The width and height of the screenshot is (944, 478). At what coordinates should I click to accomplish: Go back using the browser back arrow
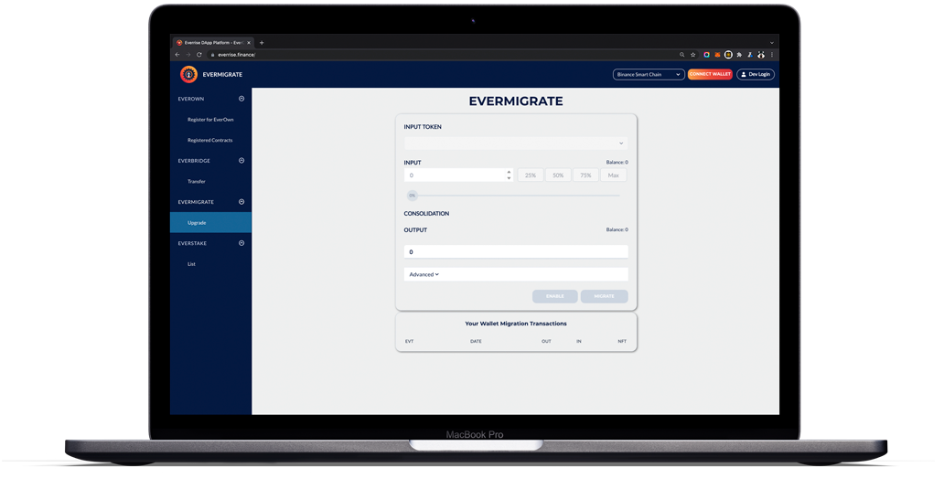click(x=177, y=55)
